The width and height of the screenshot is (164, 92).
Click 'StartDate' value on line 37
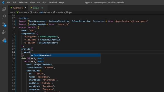pyautogui.click(x=49, y=80)
